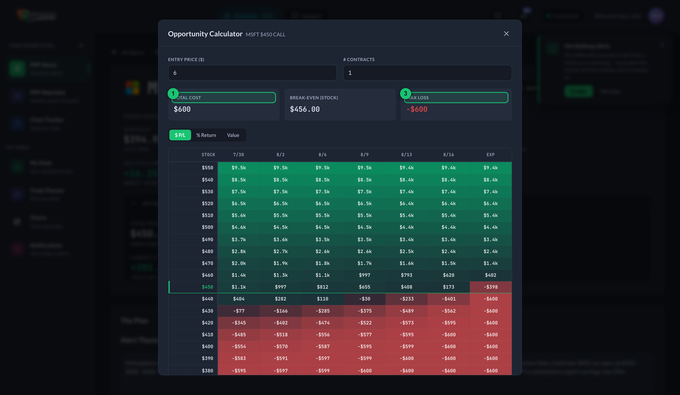Edit the Entry Price input field
Image resolution: width=680 pixels, height=395 pixels.
coord(252,73)
